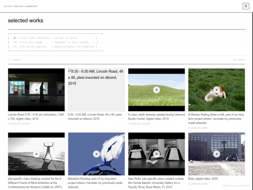This screenshot has width=253, height=190.
Task: Click the 4 Lines Vermont Studio Center caption
Action: (x=156, y=117)
